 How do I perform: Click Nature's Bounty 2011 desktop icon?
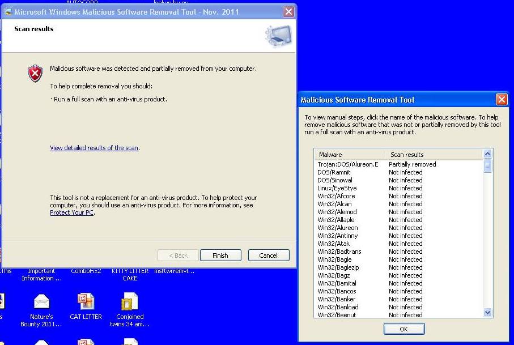41,310
